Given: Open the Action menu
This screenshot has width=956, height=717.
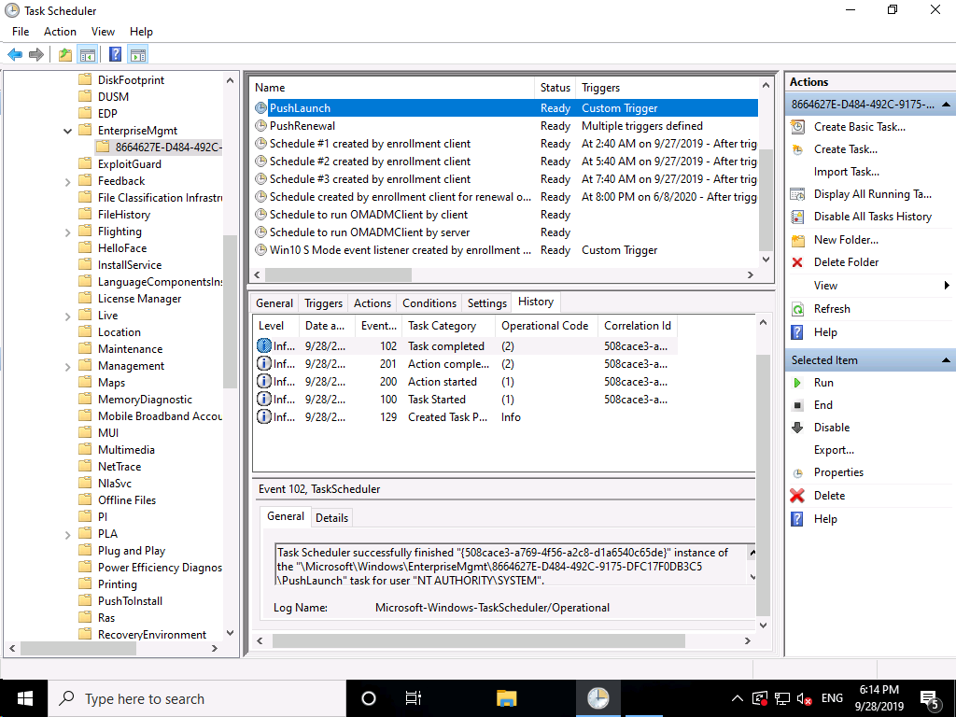Looking at the screenshot, I should point(60,32).
